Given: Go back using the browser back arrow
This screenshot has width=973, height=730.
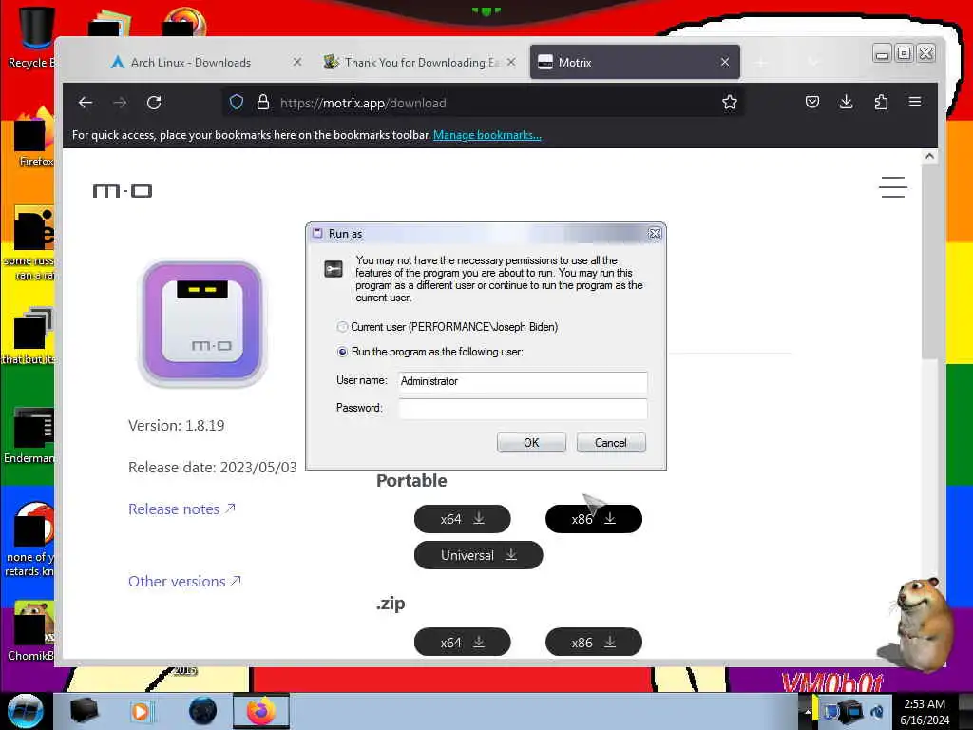Looking at the screenshot, I should click(x=86, y=103).
